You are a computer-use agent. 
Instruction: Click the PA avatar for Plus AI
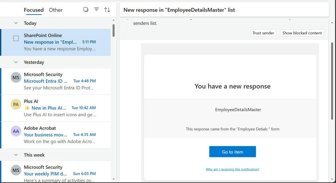coord(16,104)
